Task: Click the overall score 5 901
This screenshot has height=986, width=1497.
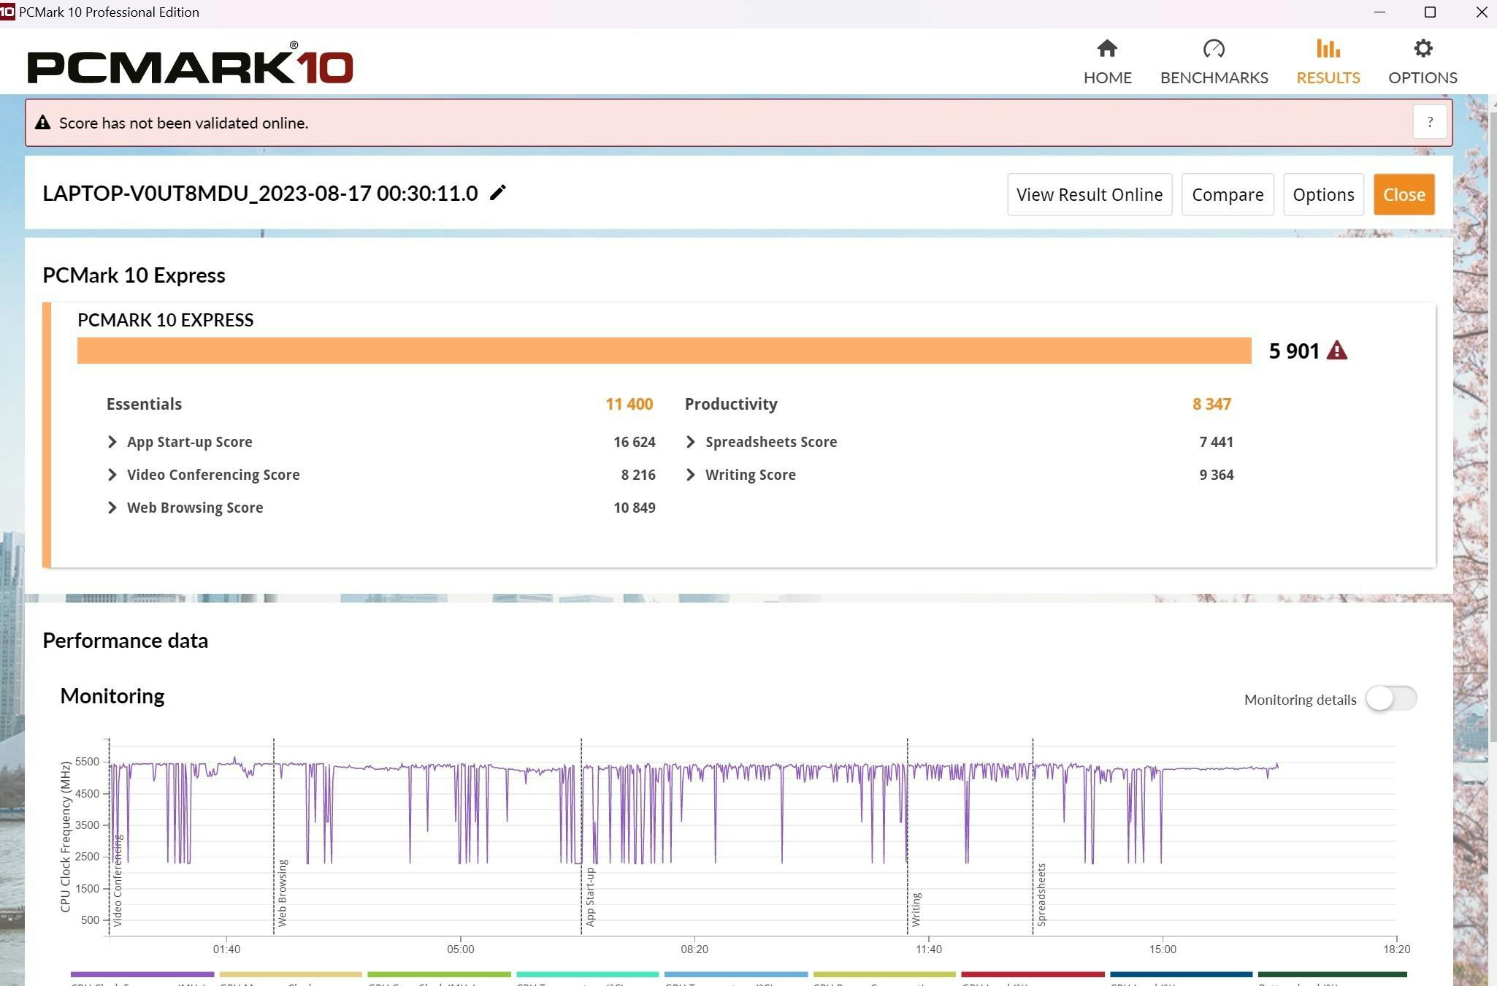Action: [1293, 351]
